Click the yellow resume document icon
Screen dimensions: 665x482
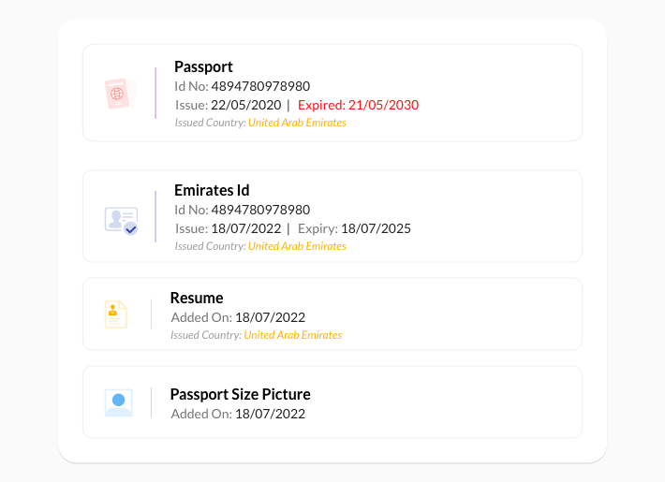pyautogui.click(x=116, y=314)
